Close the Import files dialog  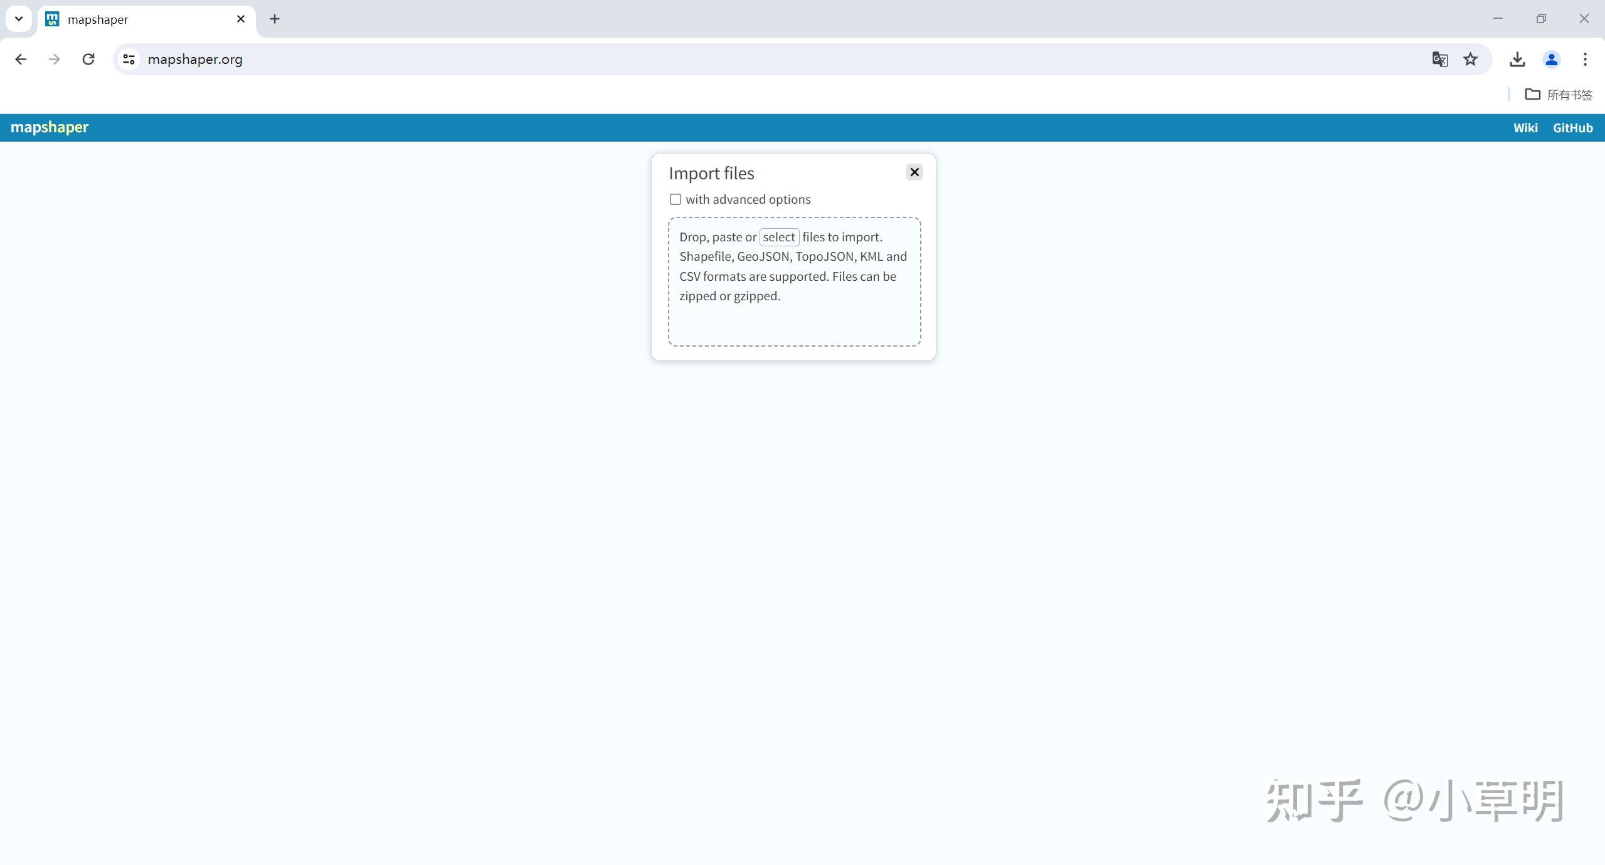(914, 172)
